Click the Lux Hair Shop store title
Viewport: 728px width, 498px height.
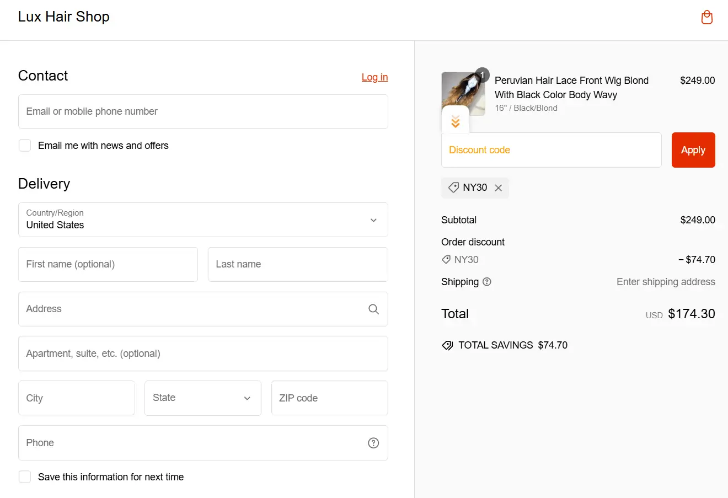[x=64, y=17]
